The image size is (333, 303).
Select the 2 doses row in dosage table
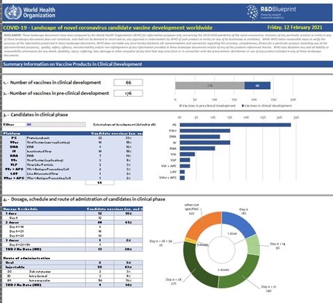(x=72, y=222)
